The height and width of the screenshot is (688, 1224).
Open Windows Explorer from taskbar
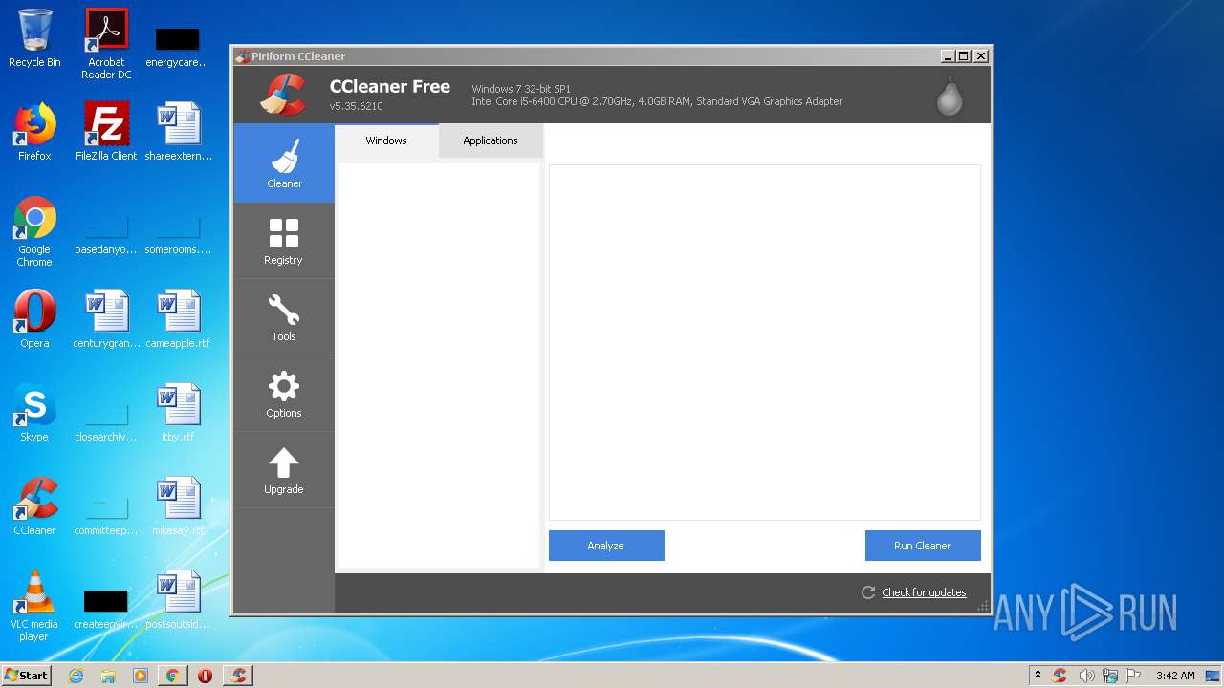(x=108, y=676)
